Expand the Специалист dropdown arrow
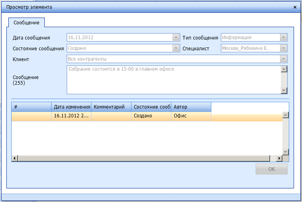 tap(284, 48)
